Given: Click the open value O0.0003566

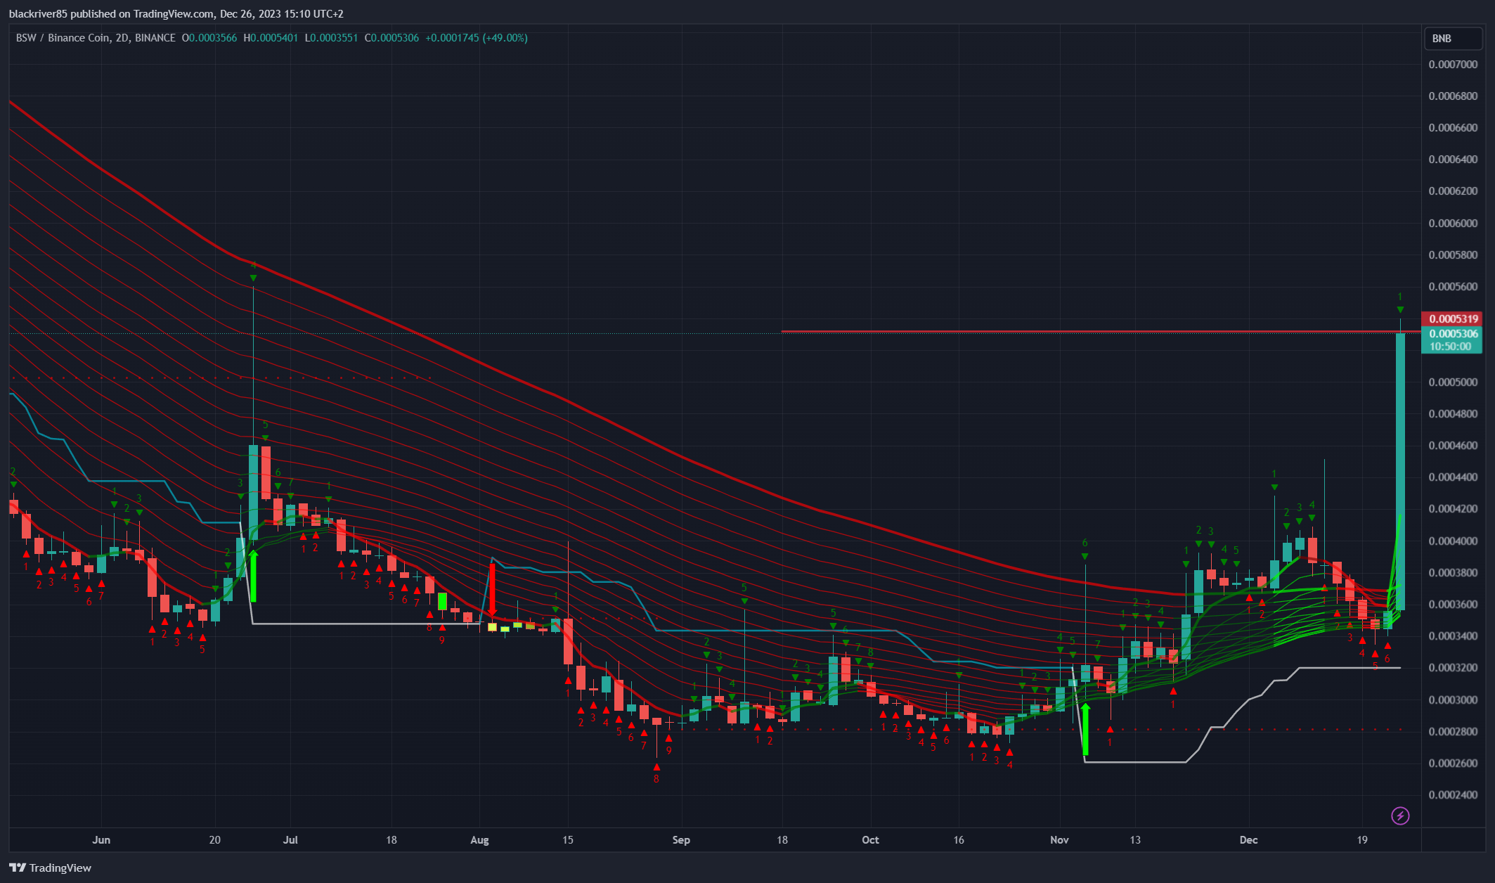Looking at the screenshot, I should tap(209, 38).
